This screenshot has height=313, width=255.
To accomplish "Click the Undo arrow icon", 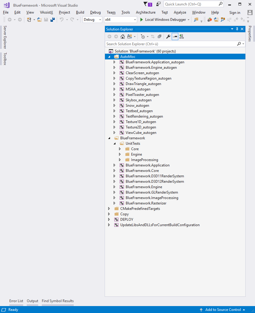I will tap(62, 20).
